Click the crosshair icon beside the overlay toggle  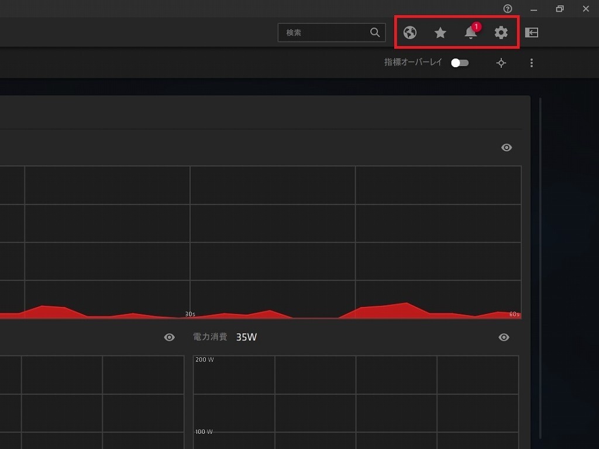coord(501,63)
